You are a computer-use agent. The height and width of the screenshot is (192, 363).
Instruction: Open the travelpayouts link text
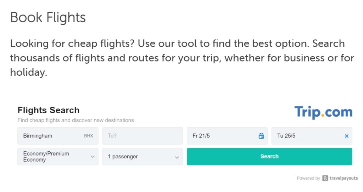344,178
